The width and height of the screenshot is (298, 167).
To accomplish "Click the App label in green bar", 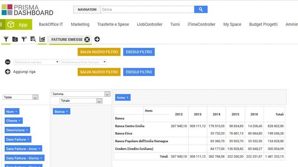I will (x=23, y=25).
